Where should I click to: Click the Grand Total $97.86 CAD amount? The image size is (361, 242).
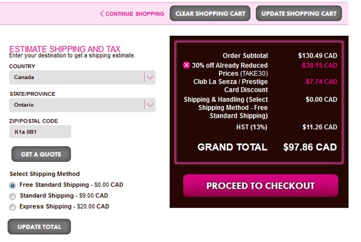[310, 147]
